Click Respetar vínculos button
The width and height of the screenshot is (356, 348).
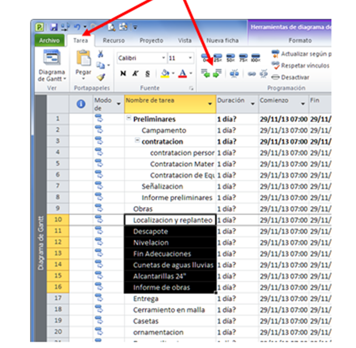[x=300, y=66]
